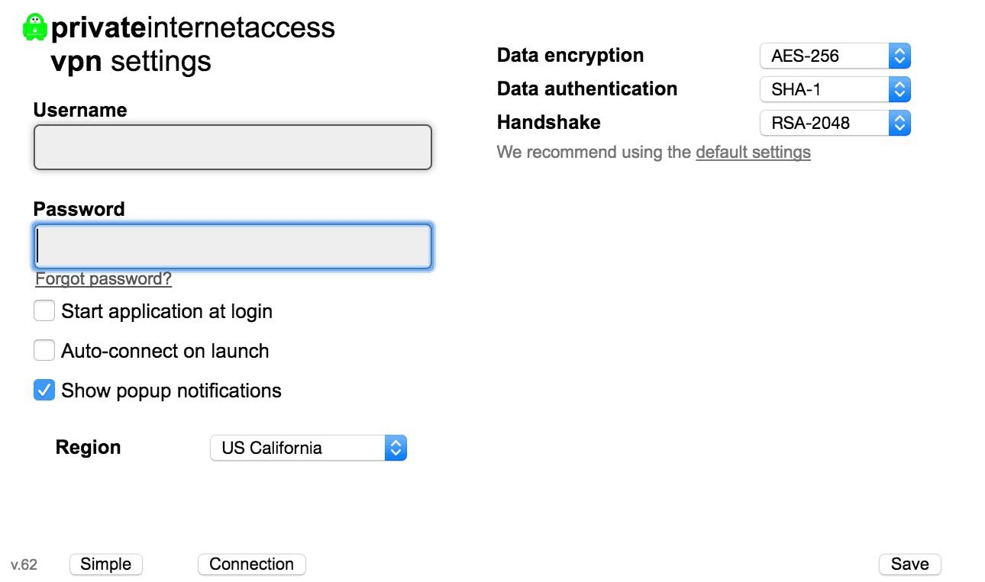Click the Forgot password? link

point(104,279)
